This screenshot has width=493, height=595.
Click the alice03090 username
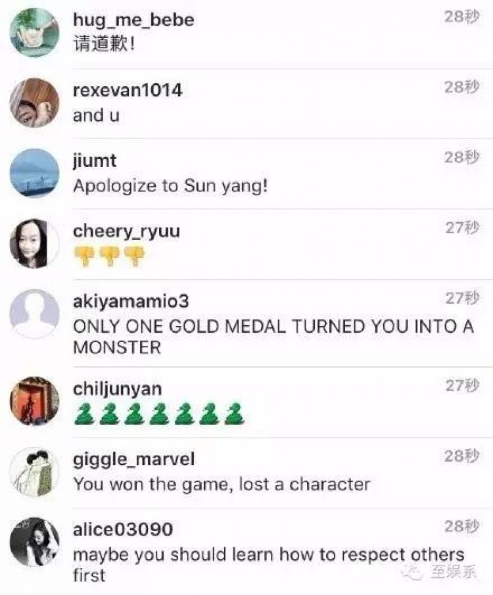122,529
